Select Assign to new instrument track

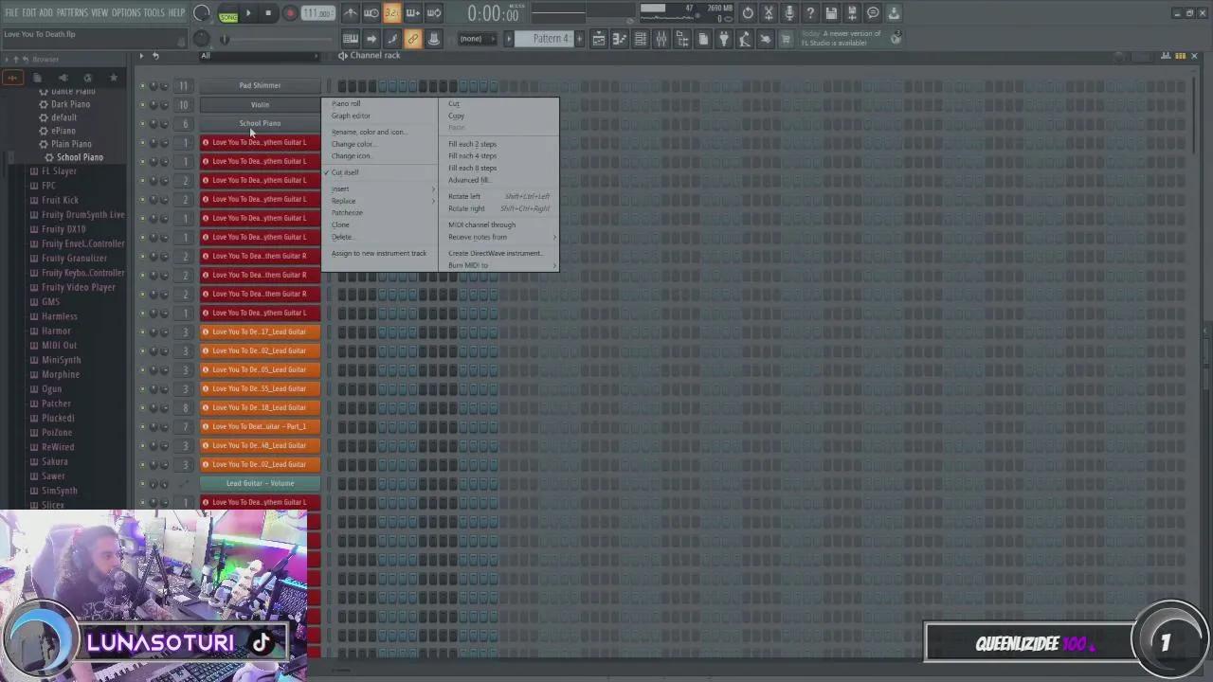point(379,253)
